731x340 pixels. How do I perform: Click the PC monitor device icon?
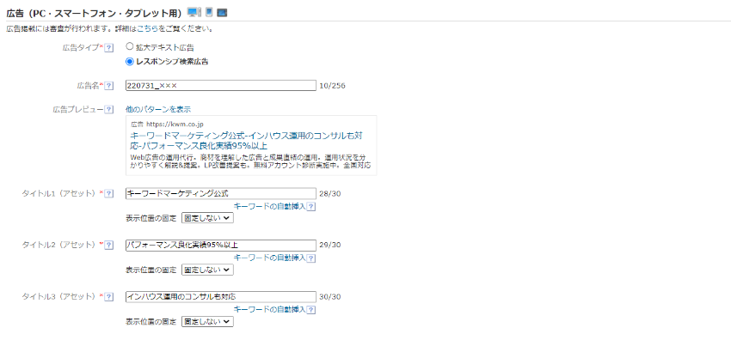point(194,12)
